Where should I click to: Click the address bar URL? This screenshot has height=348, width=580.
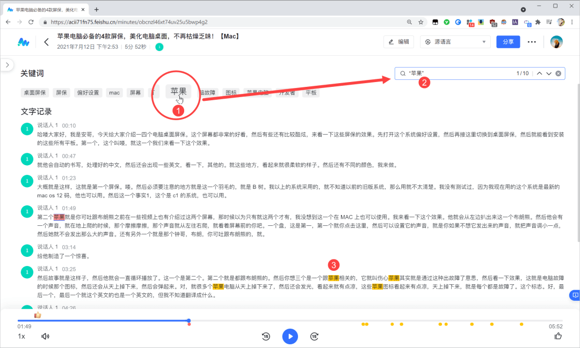coord(129,22)
